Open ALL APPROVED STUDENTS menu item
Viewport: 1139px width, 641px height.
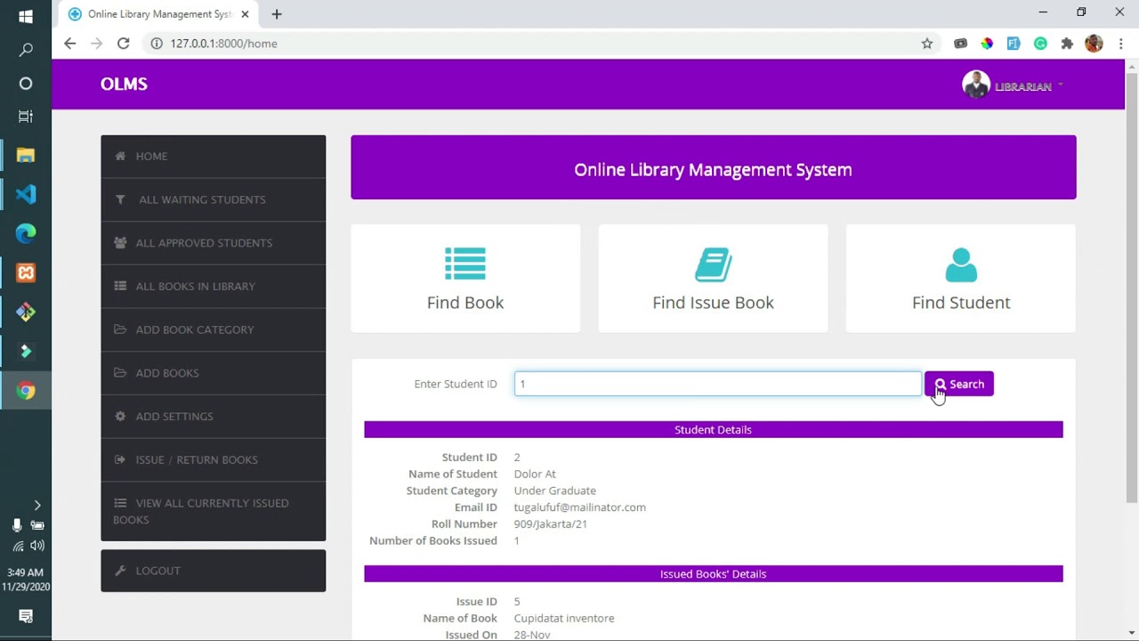click(x=213, y=243)
